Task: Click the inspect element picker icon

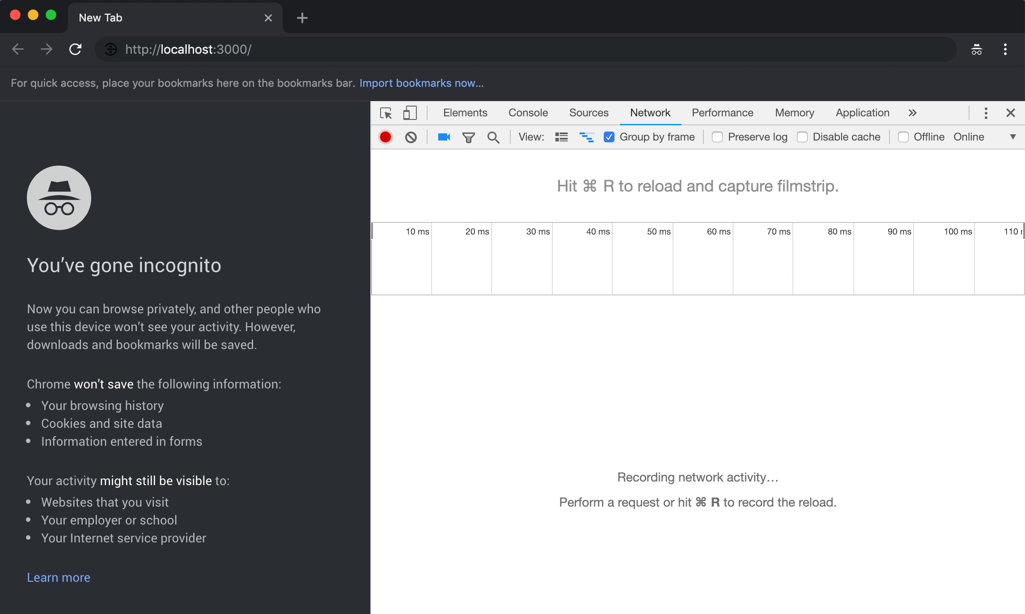Action: point(386,113)
